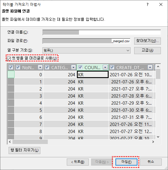Finish the wizard with 마침(F)
This screenshot has width=168, height=170.
point(126,162)
